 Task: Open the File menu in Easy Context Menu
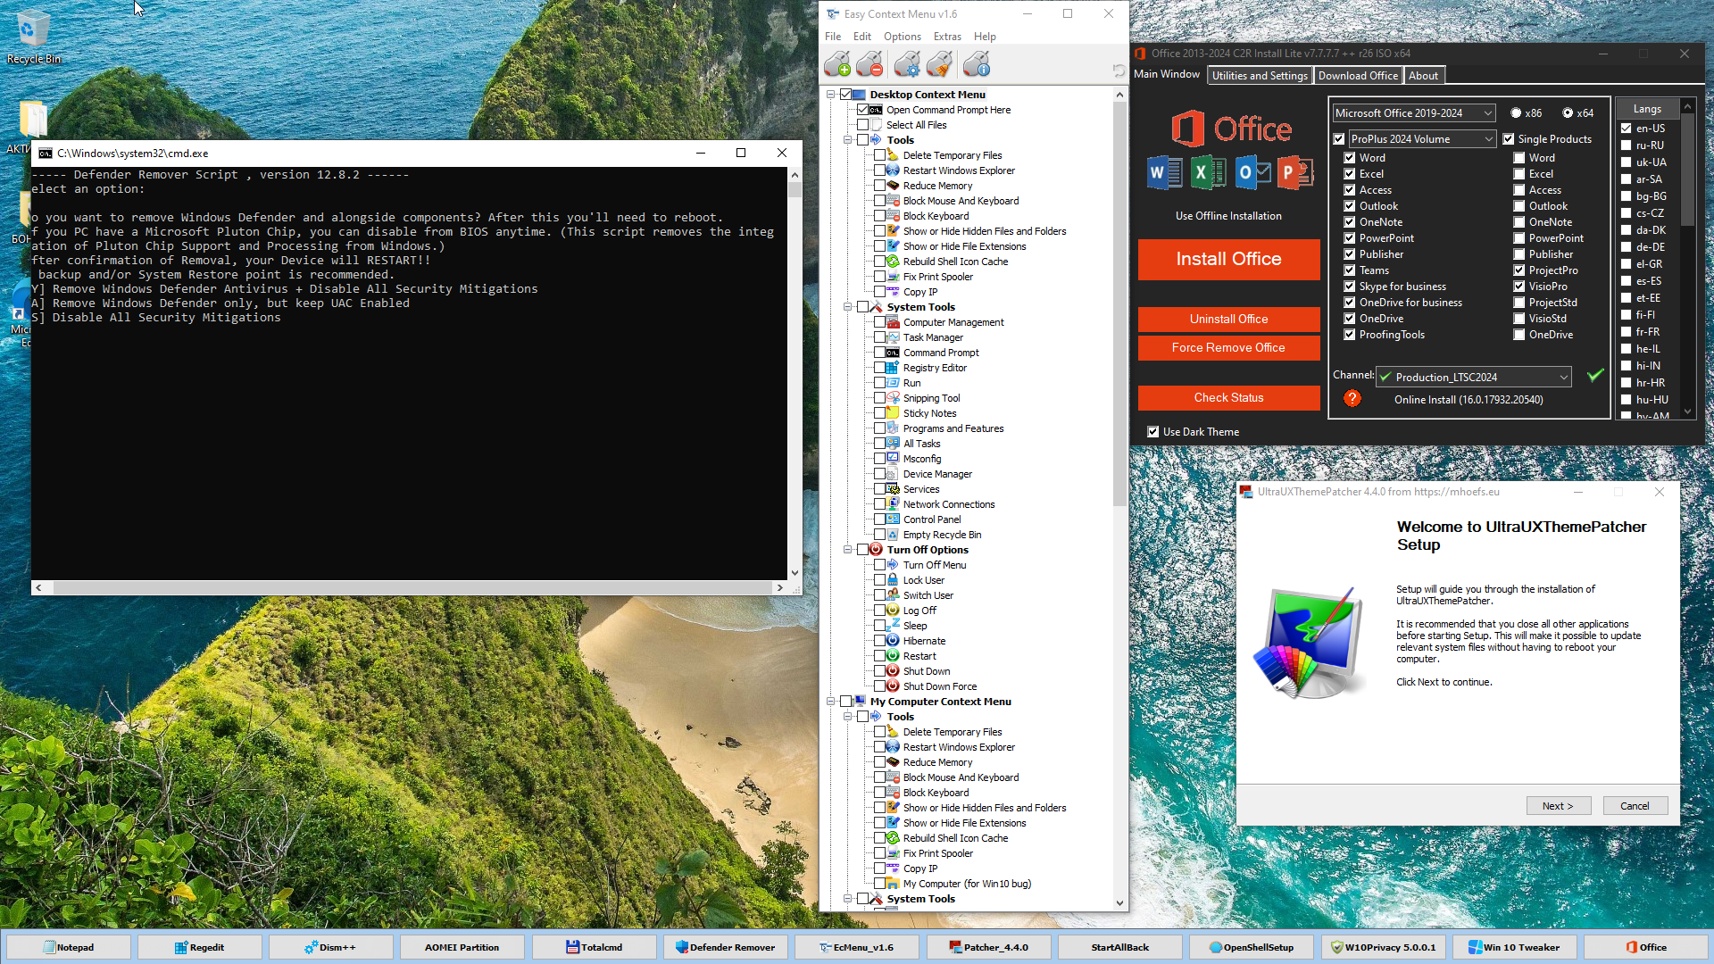pos(833,37)
